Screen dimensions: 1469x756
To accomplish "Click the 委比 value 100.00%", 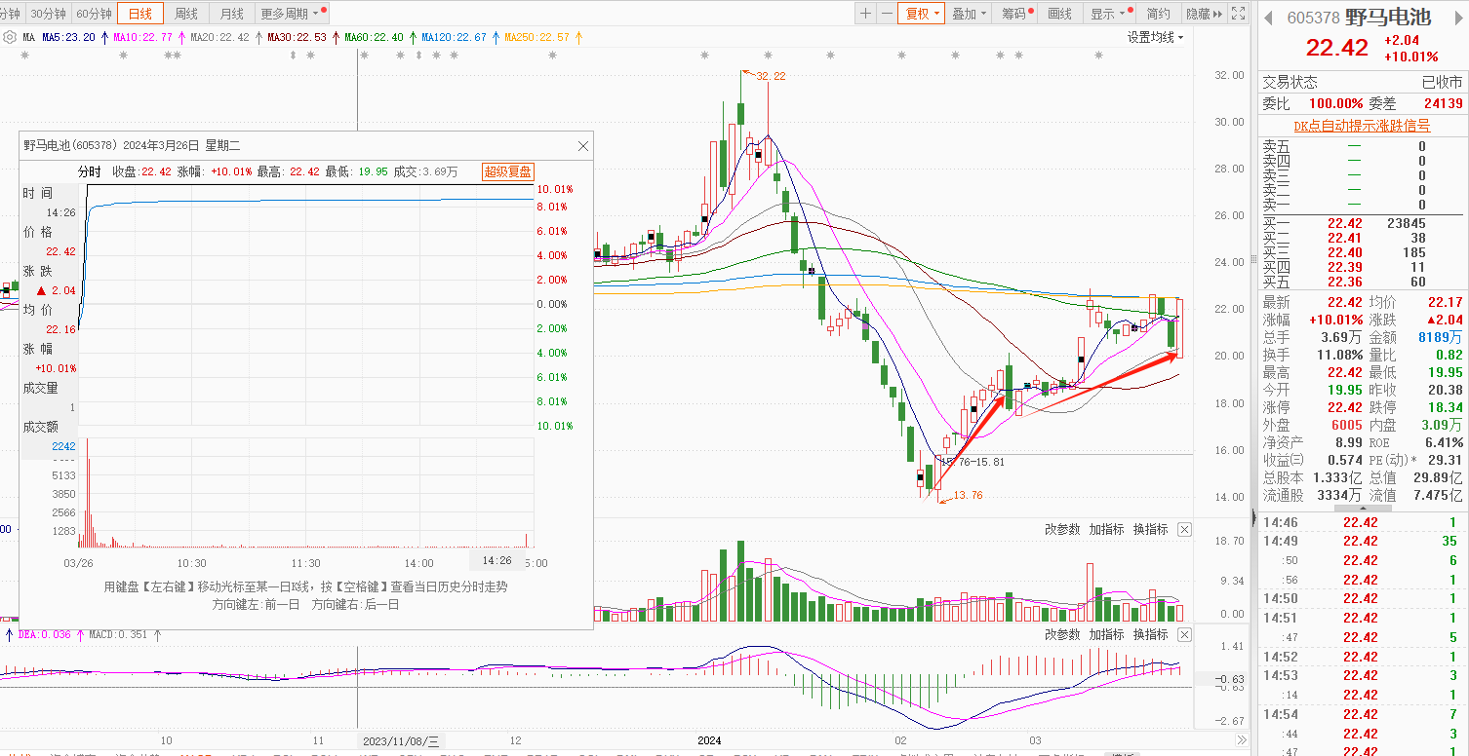I will (1335, 103).
